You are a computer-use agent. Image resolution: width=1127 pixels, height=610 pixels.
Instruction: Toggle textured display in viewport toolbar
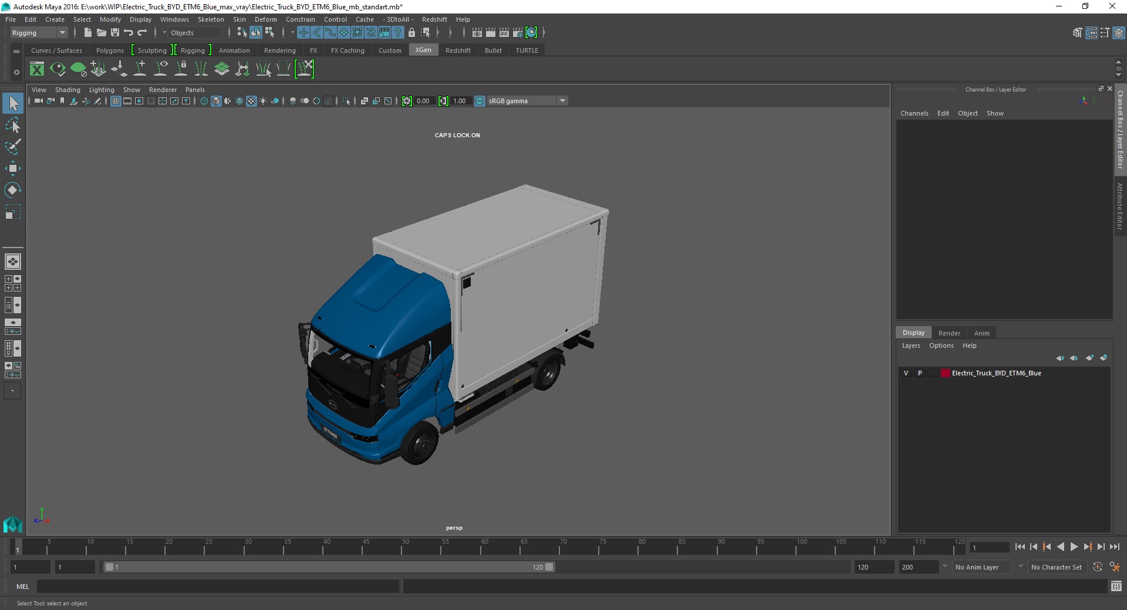pyautogui.click(x=251, y=101)
